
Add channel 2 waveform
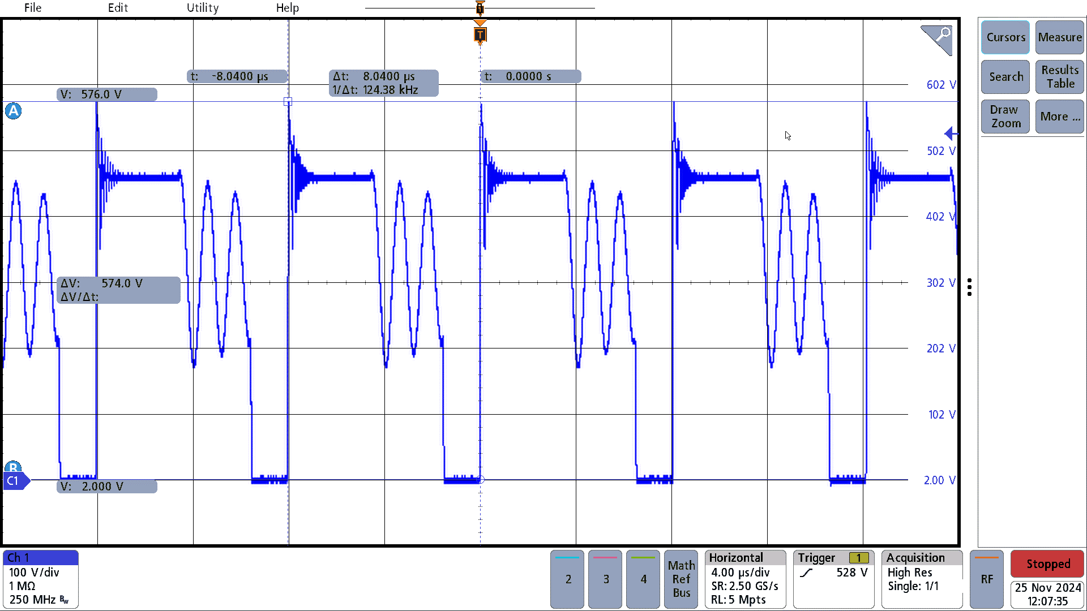pyautogui.click(x=567, y=579)
